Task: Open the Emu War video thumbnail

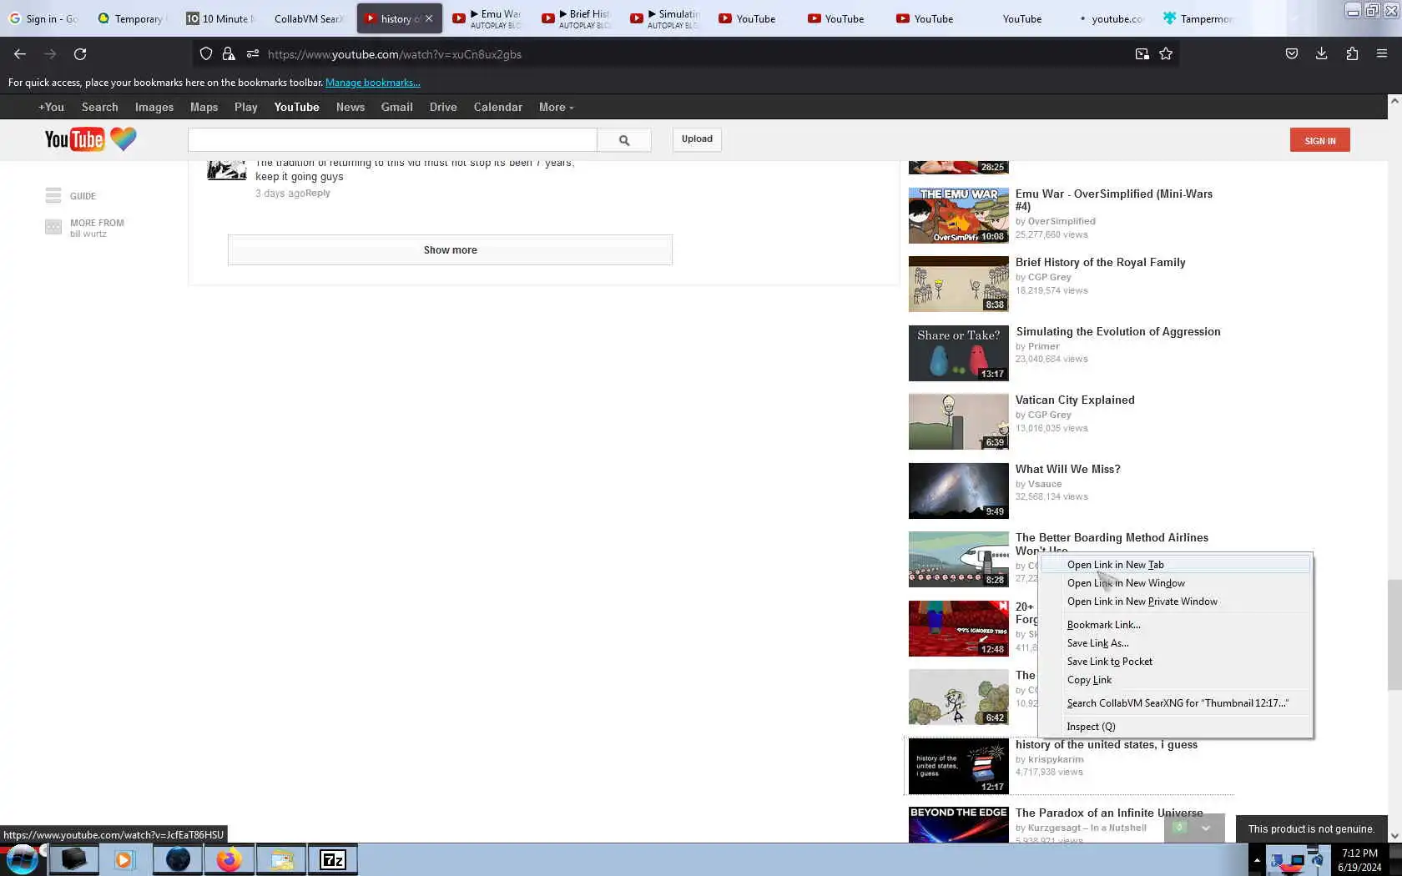Action: click(958, 215)
